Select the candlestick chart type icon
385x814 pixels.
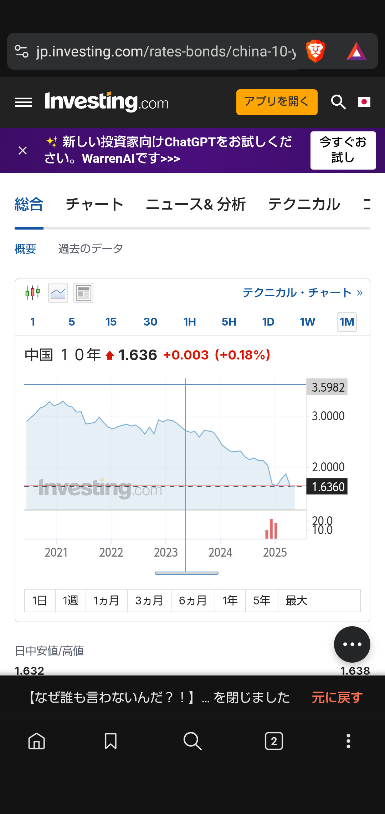pyautogui.click(x=32, y=293)
